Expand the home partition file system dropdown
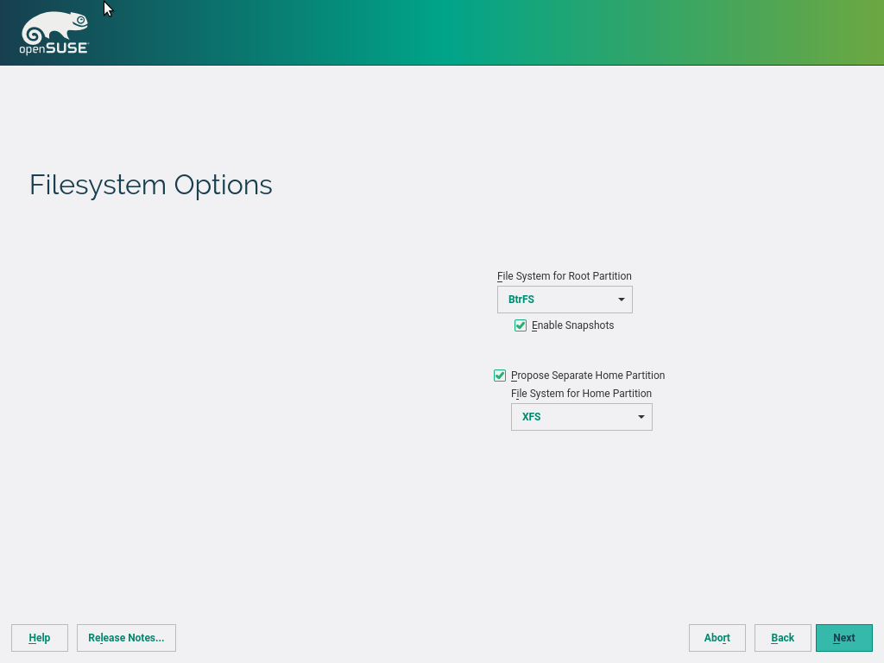884x663 pixels. coord(581,417)
